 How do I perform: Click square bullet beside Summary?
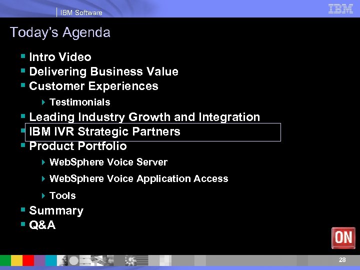click(23, 209)
